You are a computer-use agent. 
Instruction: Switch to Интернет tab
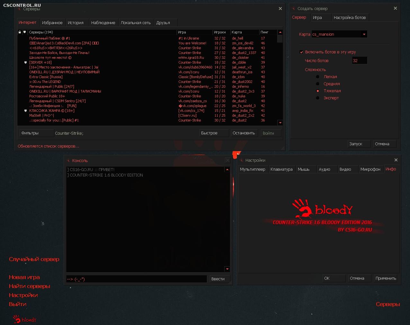click(x=28, y=23)
